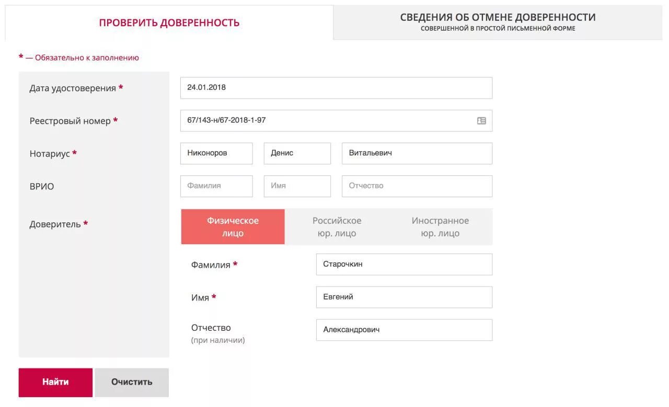Click the Реестровый номер input field
The height and width of the screenshot is (407, 669).
(x=327, y=121)
